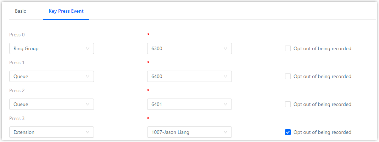Click the chevron arrow in Ring Group field

tap(88, 48)
